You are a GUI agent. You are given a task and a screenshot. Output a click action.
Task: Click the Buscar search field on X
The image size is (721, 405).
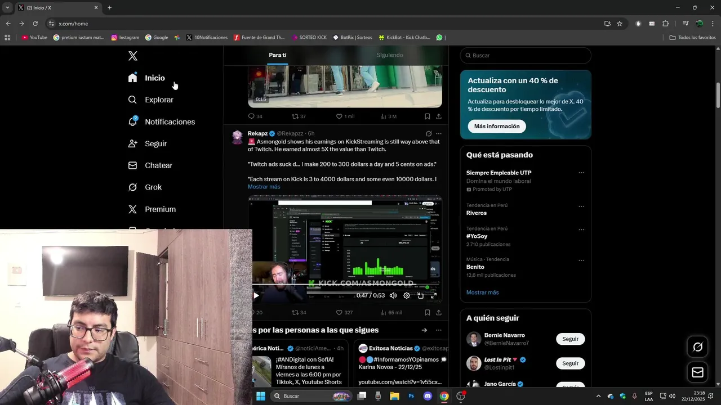(526, 56)
